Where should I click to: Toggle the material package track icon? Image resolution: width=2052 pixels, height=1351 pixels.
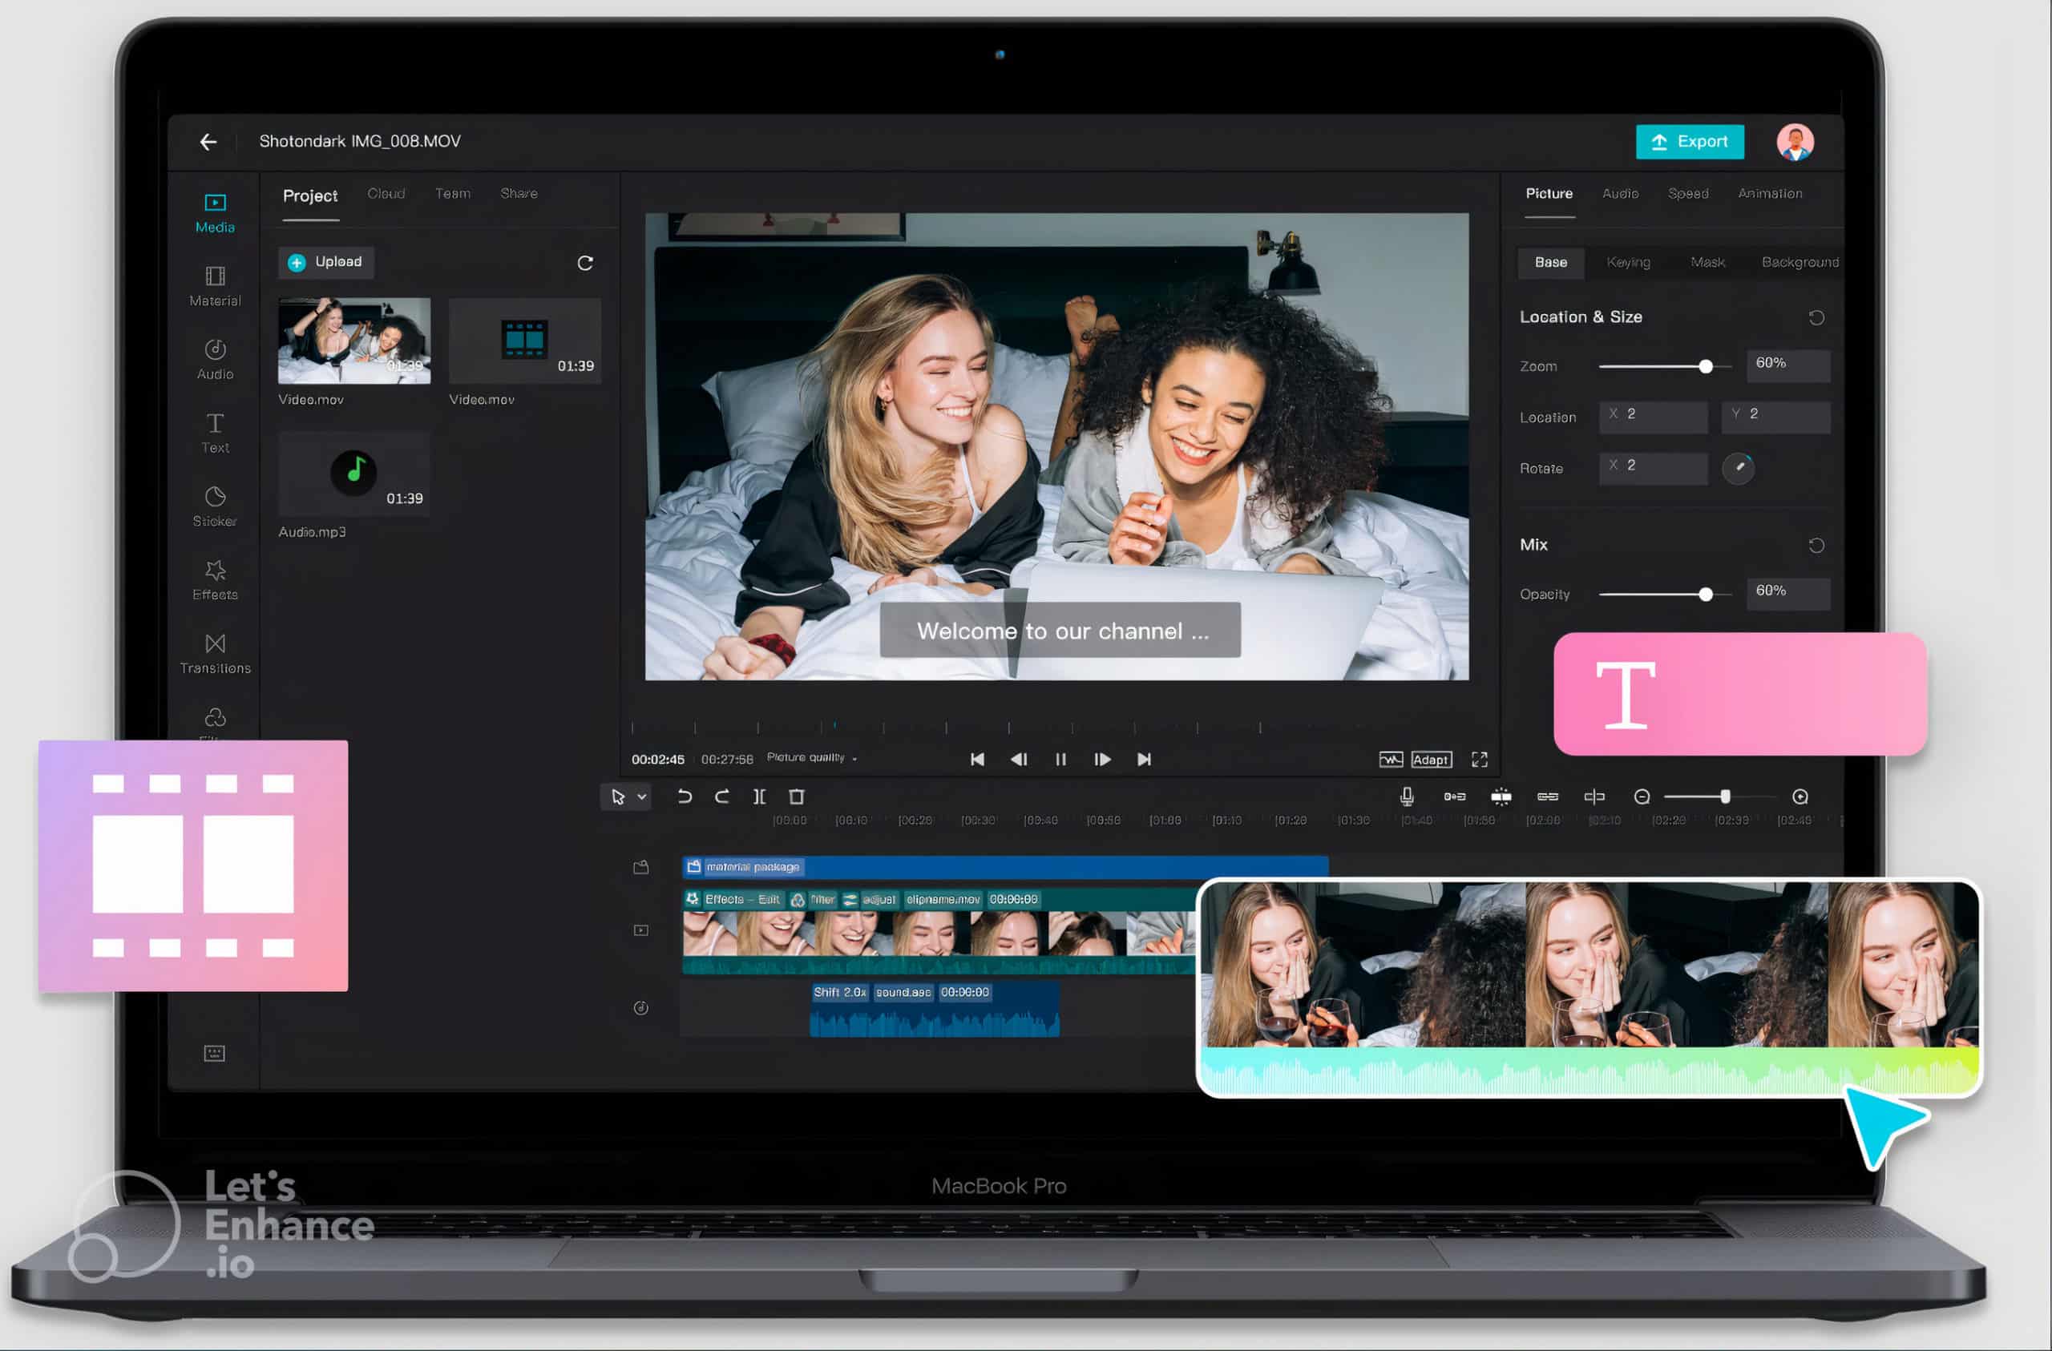(640, 866)
